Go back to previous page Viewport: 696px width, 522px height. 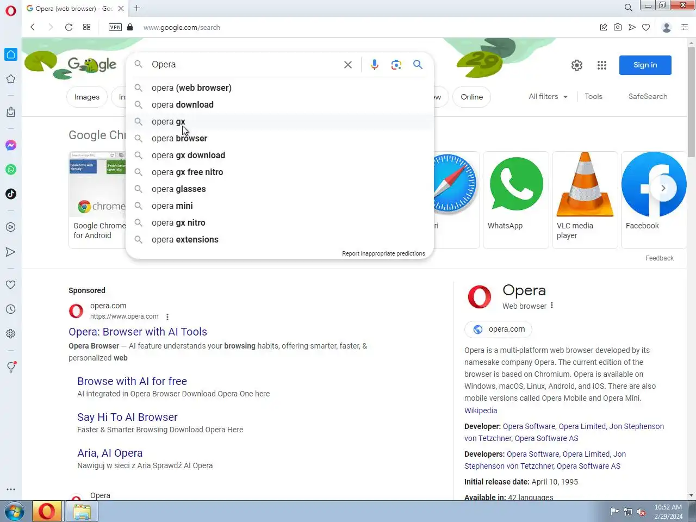point(33,27)
